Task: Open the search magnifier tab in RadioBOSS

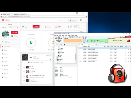Action: [59, 45]
